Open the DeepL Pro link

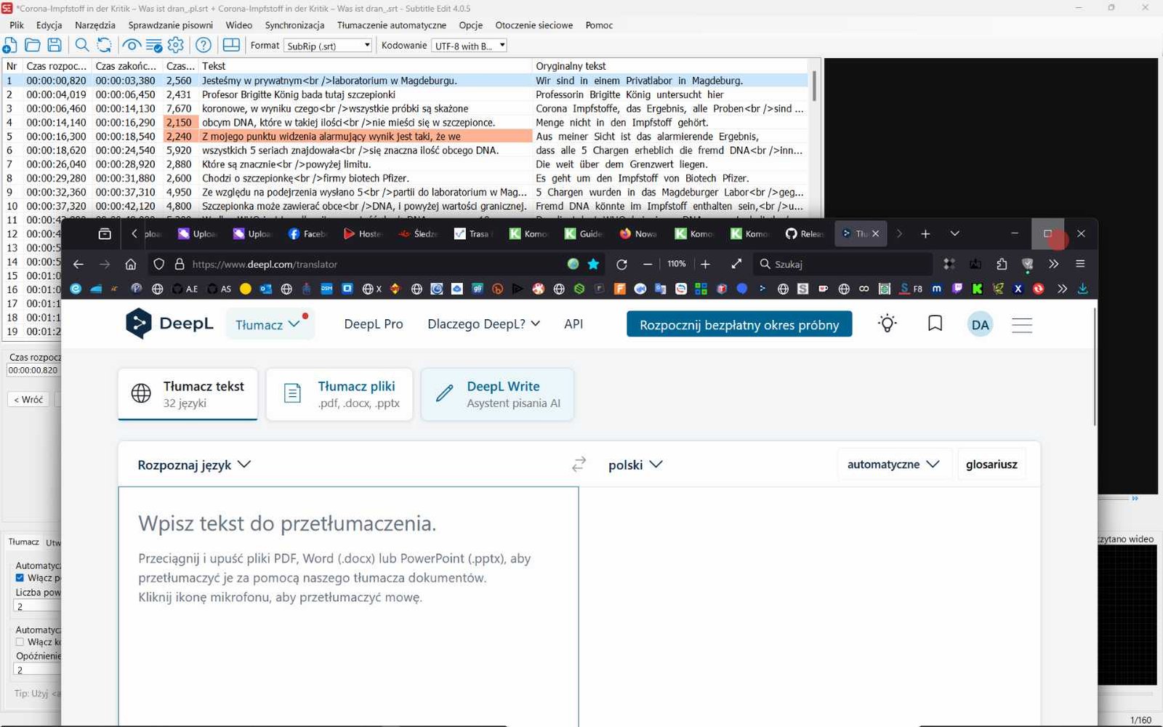pyautogui.click(x=374, y=324)
